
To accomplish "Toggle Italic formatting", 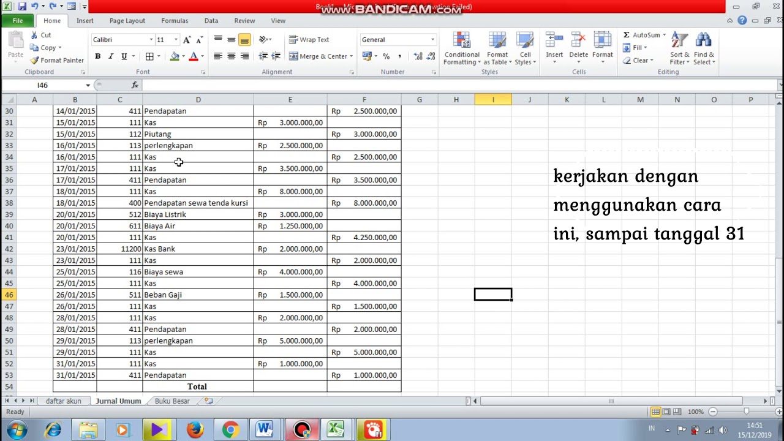I will pos(111,56).
